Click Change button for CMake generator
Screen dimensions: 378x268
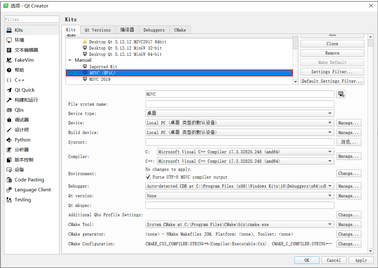pos(349,234)
